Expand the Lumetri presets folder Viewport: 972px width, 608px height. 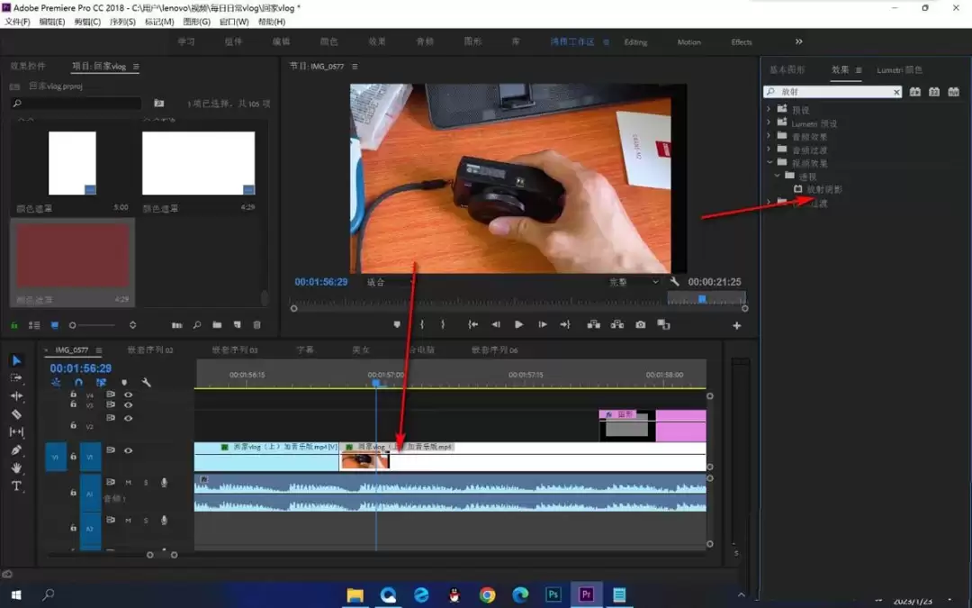(769, 123)
